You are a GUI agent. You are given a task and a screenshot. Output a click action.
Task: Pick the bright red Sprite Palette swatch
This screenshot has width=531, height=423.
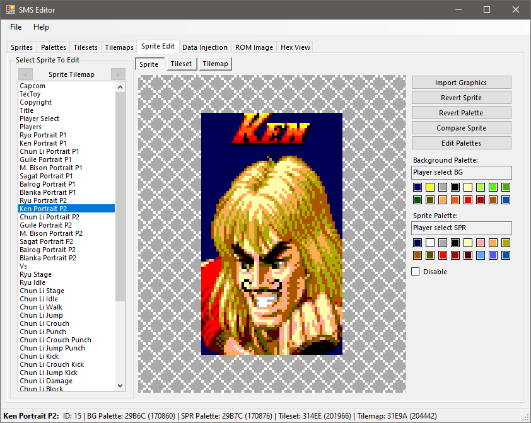pyautogui.click(x=443, y=255)
